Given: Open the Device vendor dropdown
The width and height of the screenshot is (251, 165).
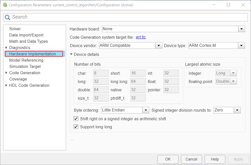Looking at the screenshot, I should (x=159, y=46).
